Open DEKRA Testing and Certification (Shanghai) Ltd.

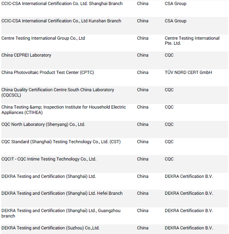49,176
